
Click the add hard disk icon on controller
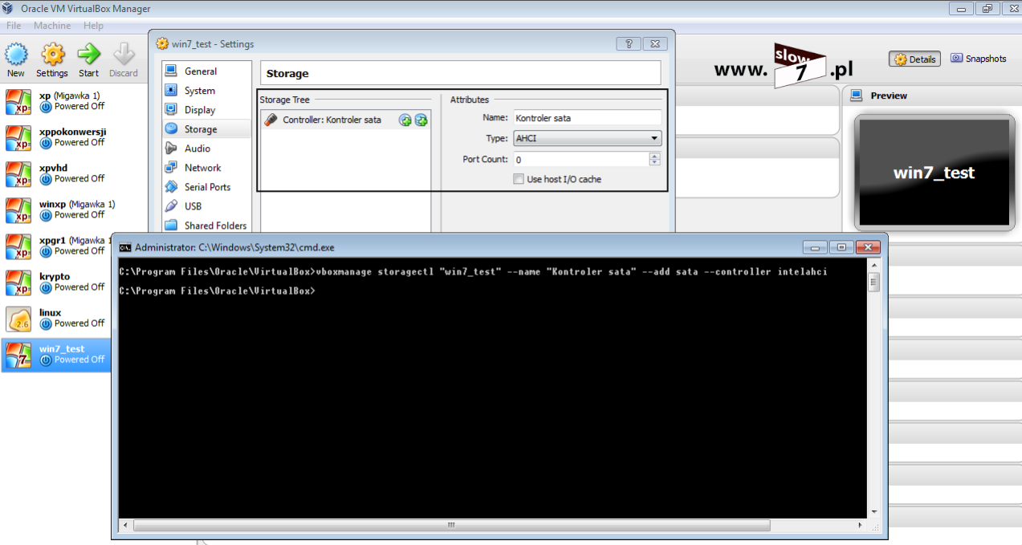point(421,120)
